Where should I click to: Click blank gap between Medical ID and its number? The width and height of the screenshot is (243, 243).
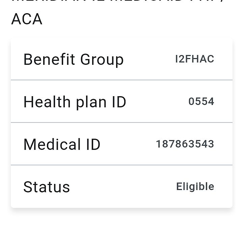128,144
